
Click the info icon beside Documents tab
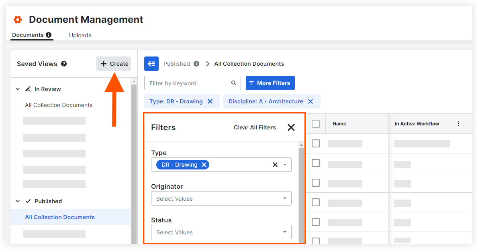click(x=49, y=35)
